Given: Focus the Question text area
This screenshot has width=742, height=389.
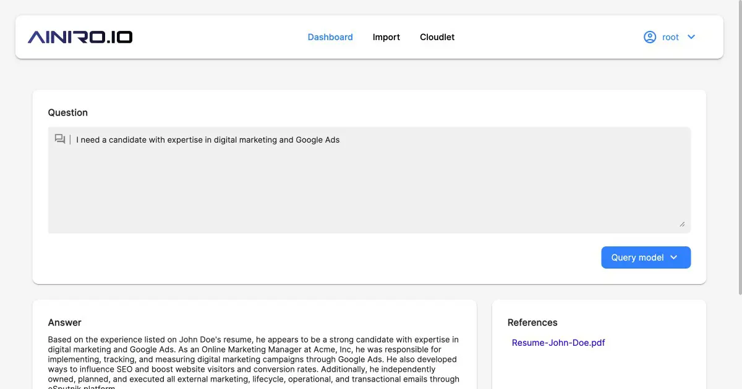Looking at the screenshot, I should point(369,185).
